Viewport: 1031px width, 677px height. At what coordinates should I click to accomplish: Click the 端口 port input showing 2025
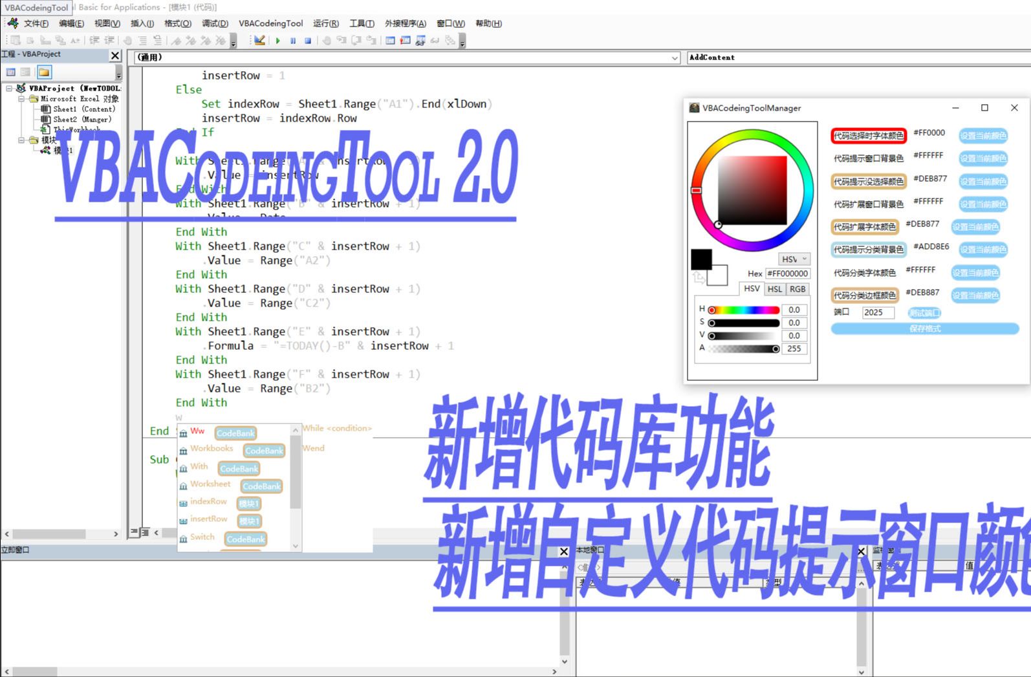(x=878, y=312)
